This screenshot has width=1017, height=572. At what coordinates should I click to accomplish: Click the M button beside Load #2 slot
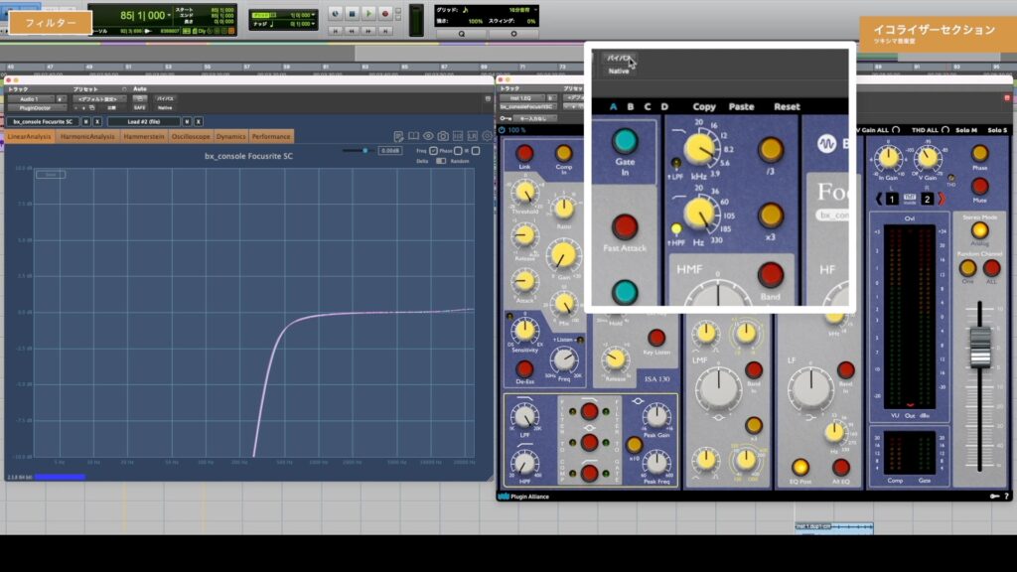[187, 121]
